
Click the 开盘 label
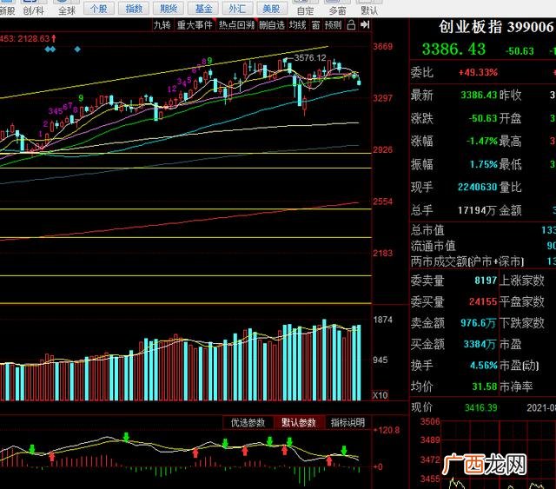511,118
